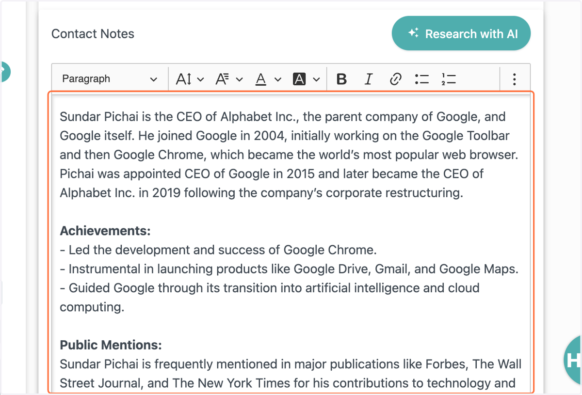The width and height of the screenshot is (582, 395).
Task: Toggle italic formatting
Action: (369, 79)
